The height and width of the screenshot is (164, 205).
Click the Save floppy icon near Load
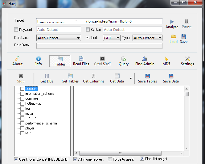(x=184, y=36)
